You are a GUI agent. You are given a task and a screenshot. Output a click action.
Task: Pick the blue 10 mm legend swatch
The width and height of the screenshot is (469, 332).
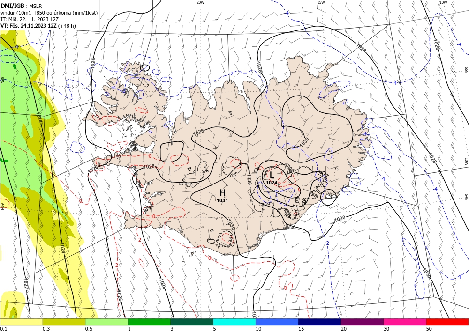[x=277, y=322]
